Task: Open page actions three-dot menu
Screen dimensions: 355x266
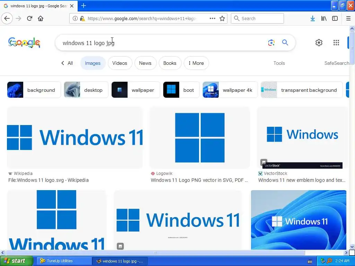Action: pyautogui.click(x=213, y=18)
